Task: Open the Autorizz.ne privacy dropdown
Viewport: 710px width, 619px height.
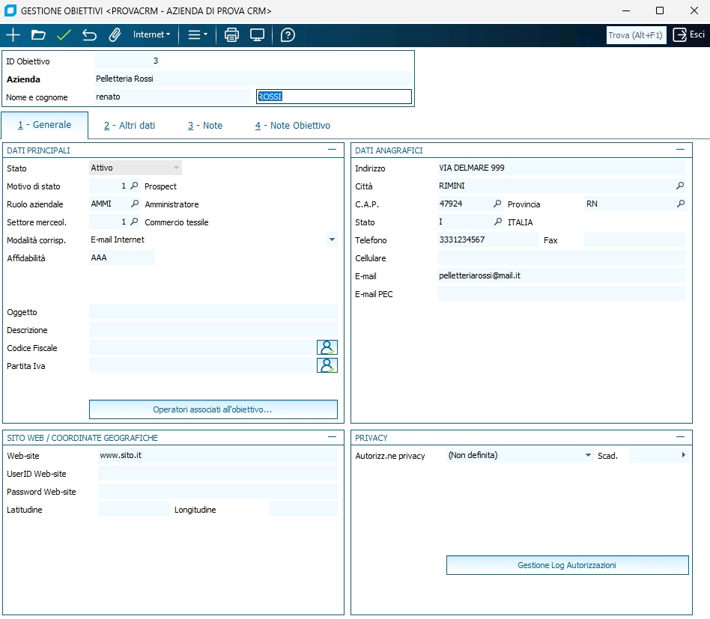Action: click(588, 455)
